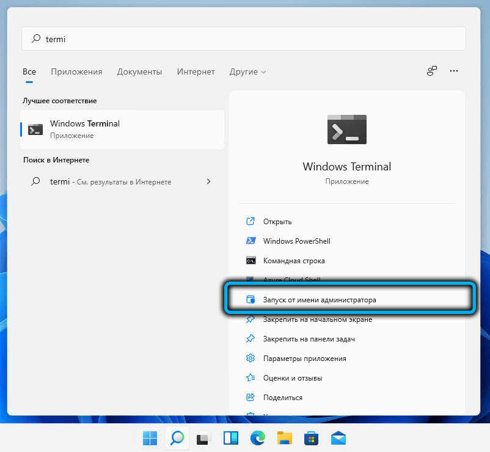Launch Microsoft Store from the taskbar

click(311, 438)
